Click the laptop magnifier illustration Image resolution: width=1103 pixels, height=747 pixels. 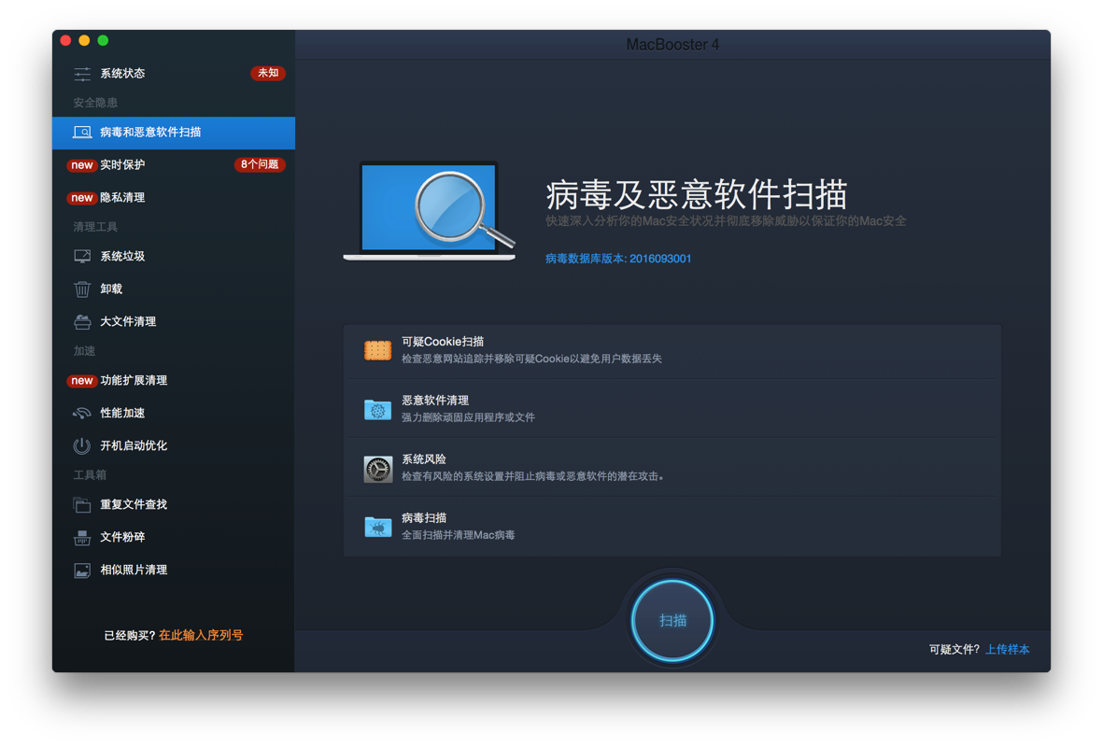(x=429, y=211)
